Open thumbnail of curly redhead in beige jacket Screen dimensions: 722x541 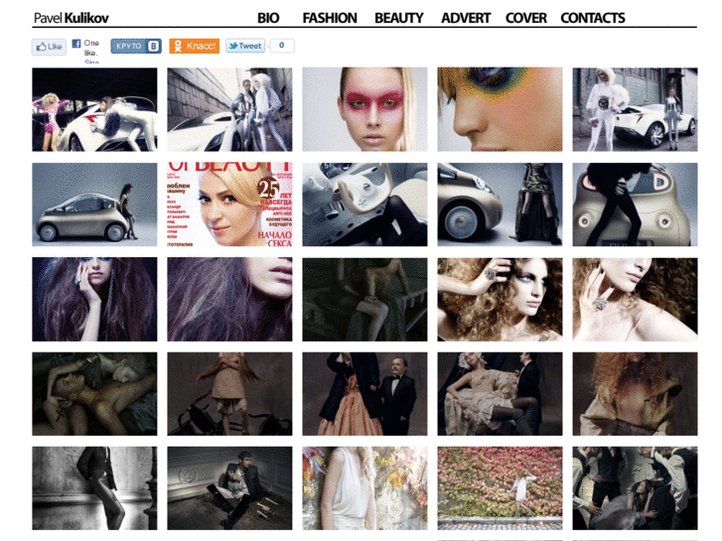(x=635, y=394)
